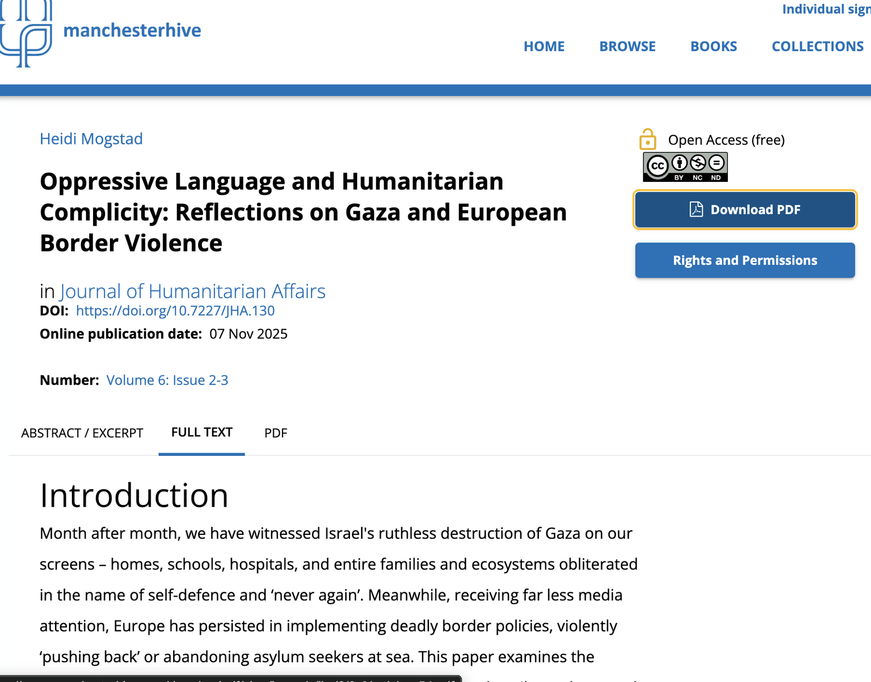Open author Heidi Mogstad's link
Image resolution: width=871 pixels, height=682 pixels.
coord(91,139)
